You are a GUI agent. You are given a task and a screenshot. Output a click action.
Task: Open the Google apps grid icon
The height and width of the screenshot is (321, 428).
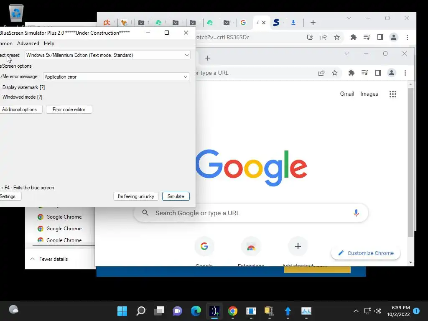pyautogui.click(x=393, y=94)
